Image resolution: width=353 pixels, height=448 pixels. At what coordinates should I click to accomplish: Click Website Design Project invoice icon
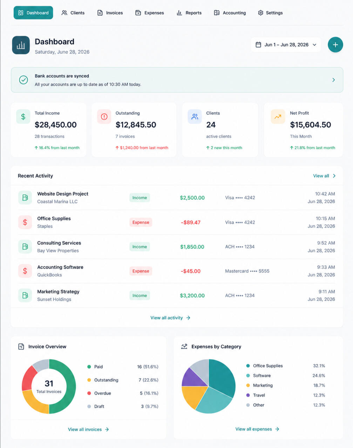coord(25,198)
